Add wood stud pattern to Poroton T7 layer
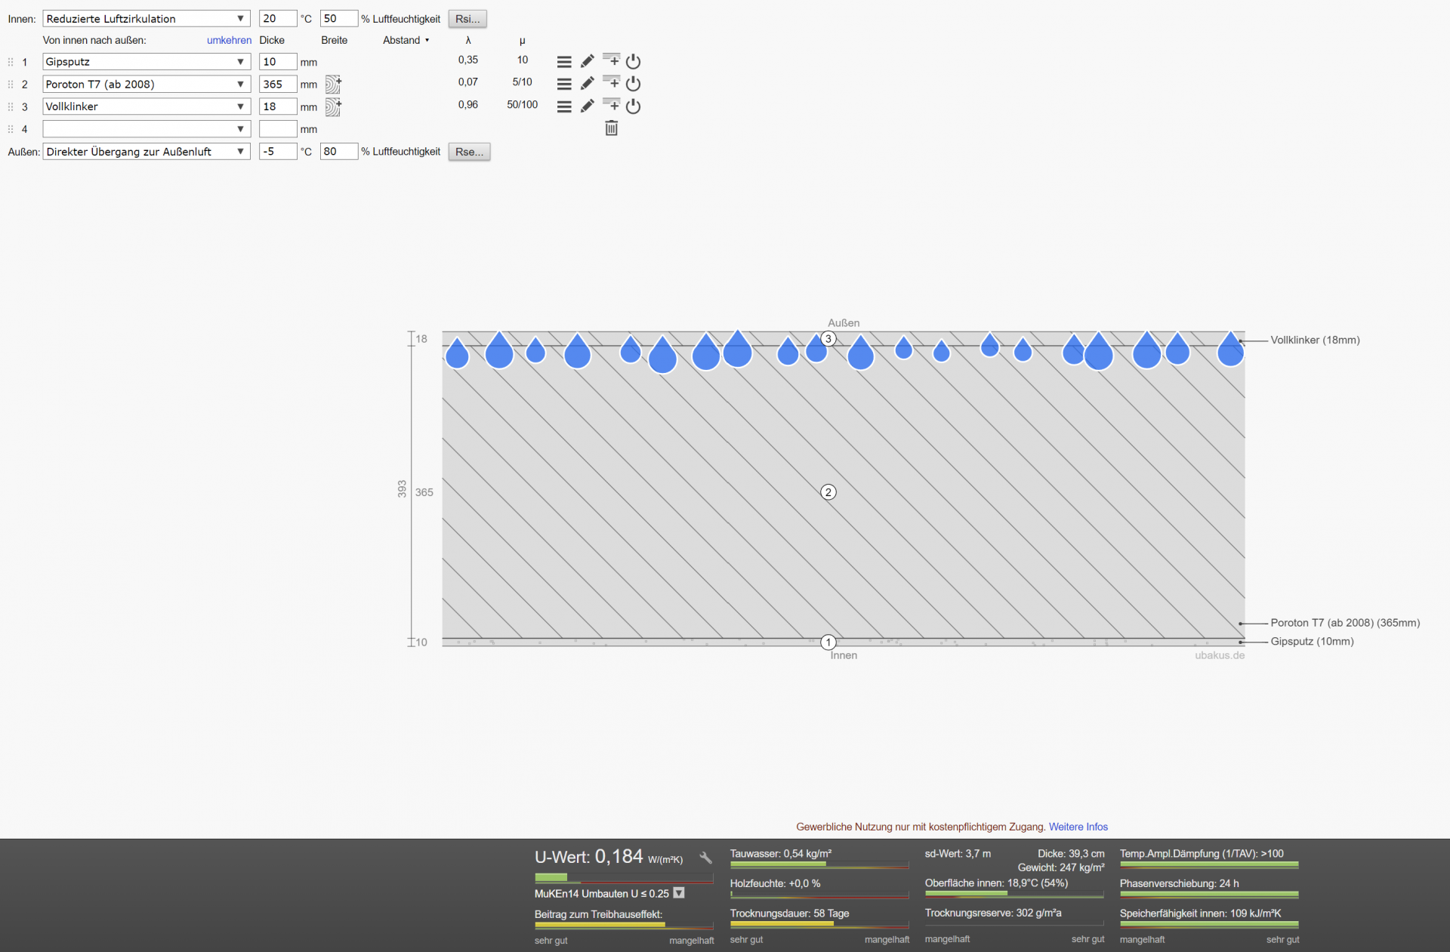The image size is (1450, 952). tap(333, 84)
